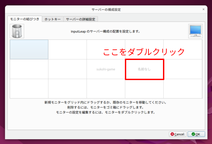
Task: Click the empty cell right of 名前なし
Action: (183, 69)
